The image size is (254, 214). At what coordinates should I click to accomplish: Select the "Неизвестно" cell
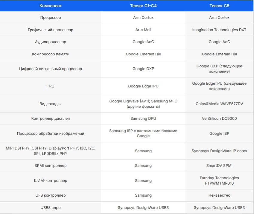(x=219, y=195)
